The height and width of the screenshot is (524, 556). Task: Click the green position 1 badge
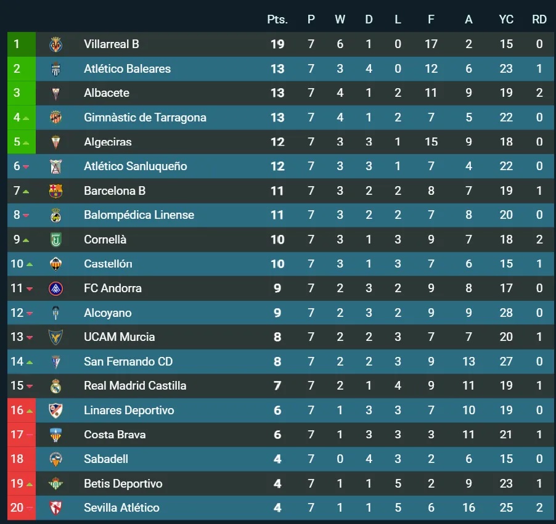point(17,44)
